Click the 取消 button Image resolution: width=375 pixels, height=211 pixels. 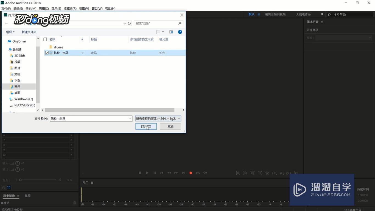coord(170,126)
